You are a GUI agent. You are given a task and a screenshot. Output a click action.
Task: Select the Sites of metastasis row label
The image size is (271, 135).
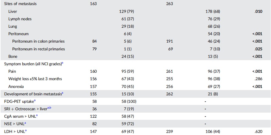click(x=20, y=4)
